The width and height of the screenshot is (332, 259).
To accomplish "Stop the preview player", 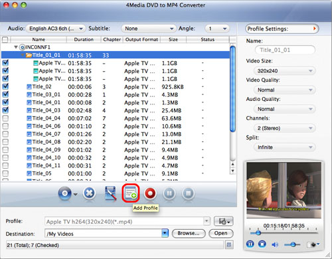I will [262, 244].
